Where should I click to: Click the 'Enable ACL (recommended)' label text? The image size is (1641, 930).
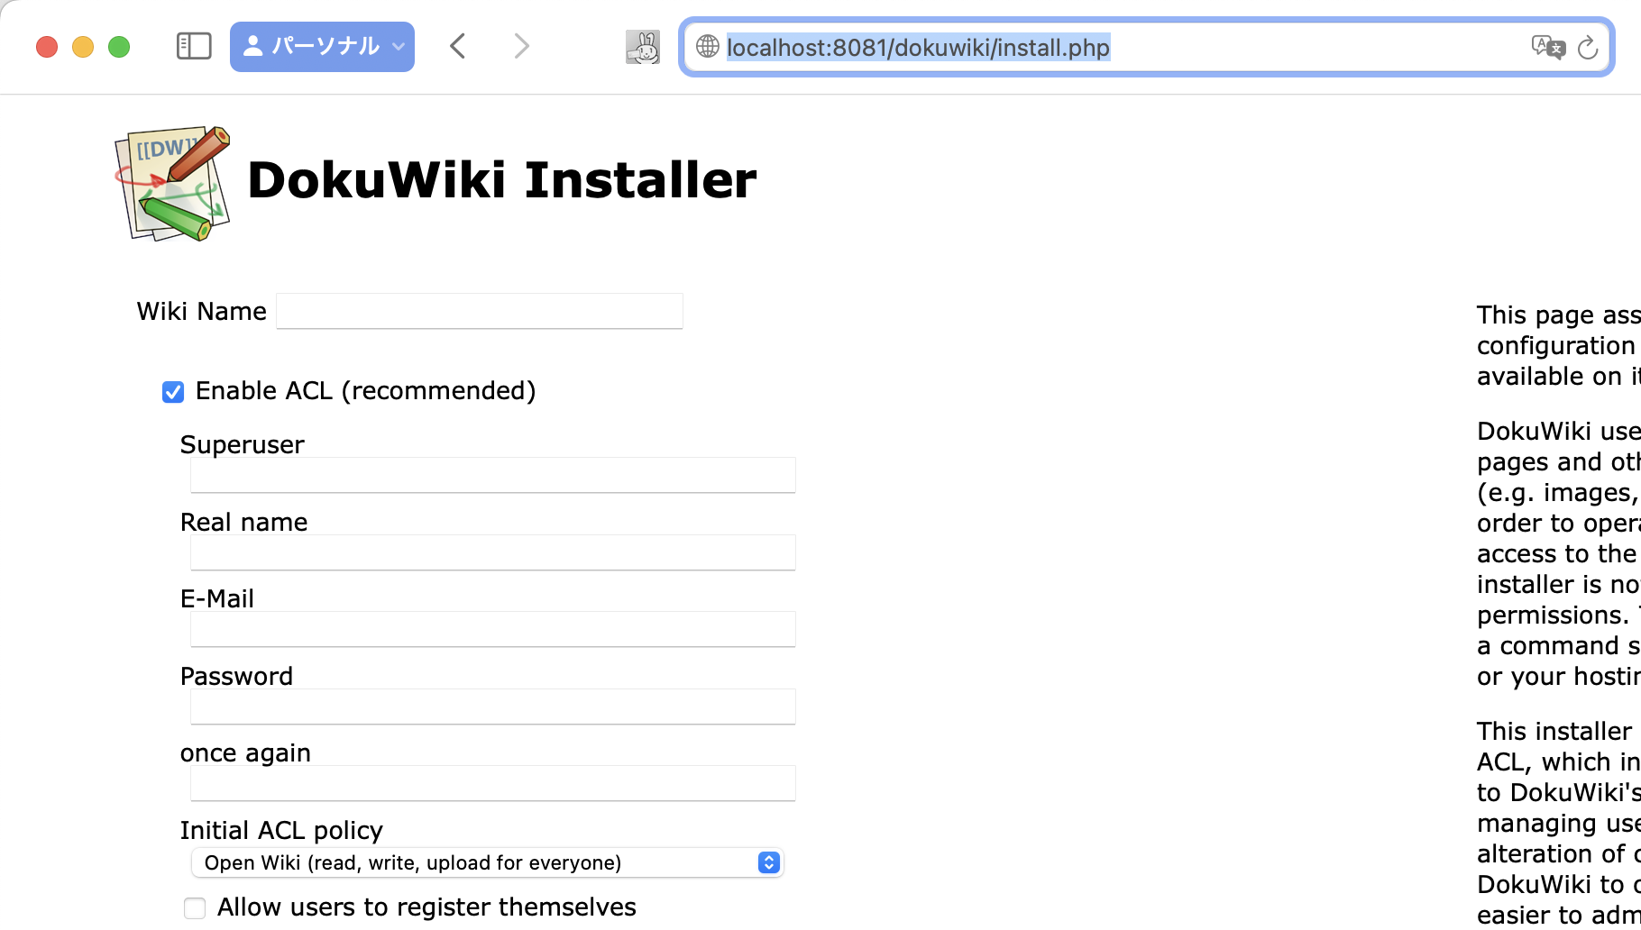click(366, 391)
